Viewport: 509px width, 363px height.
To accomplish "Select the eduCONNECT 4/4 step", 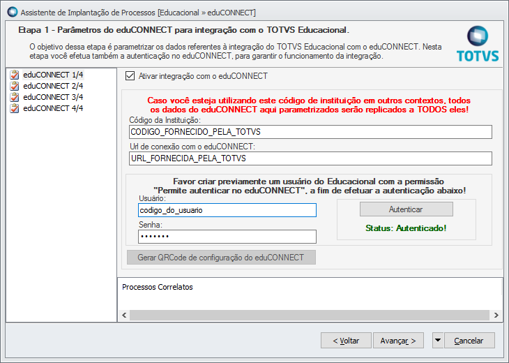I will tap(53, 108).
